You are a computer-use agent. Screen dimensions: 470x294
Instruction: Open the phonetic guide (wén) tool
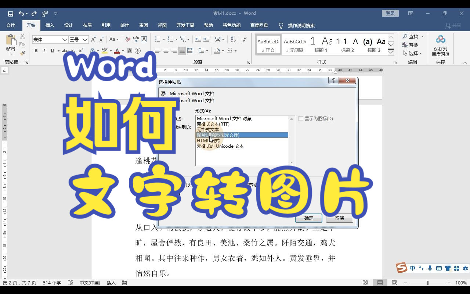tap(136, 39)
